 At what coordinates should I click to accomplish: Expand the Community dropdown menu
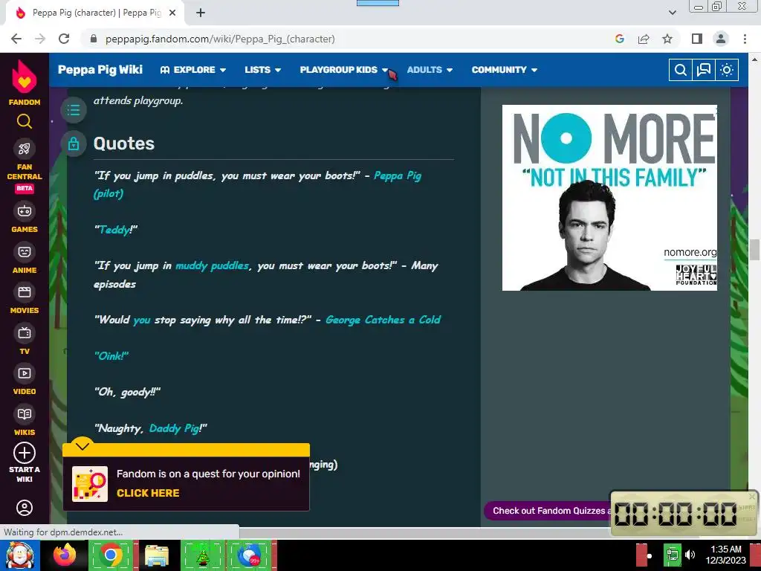click(505, 70)
